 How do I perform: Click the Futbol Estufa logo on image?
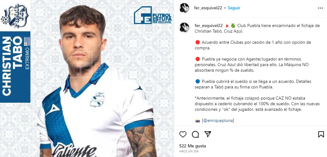click(x=153, y=15)
